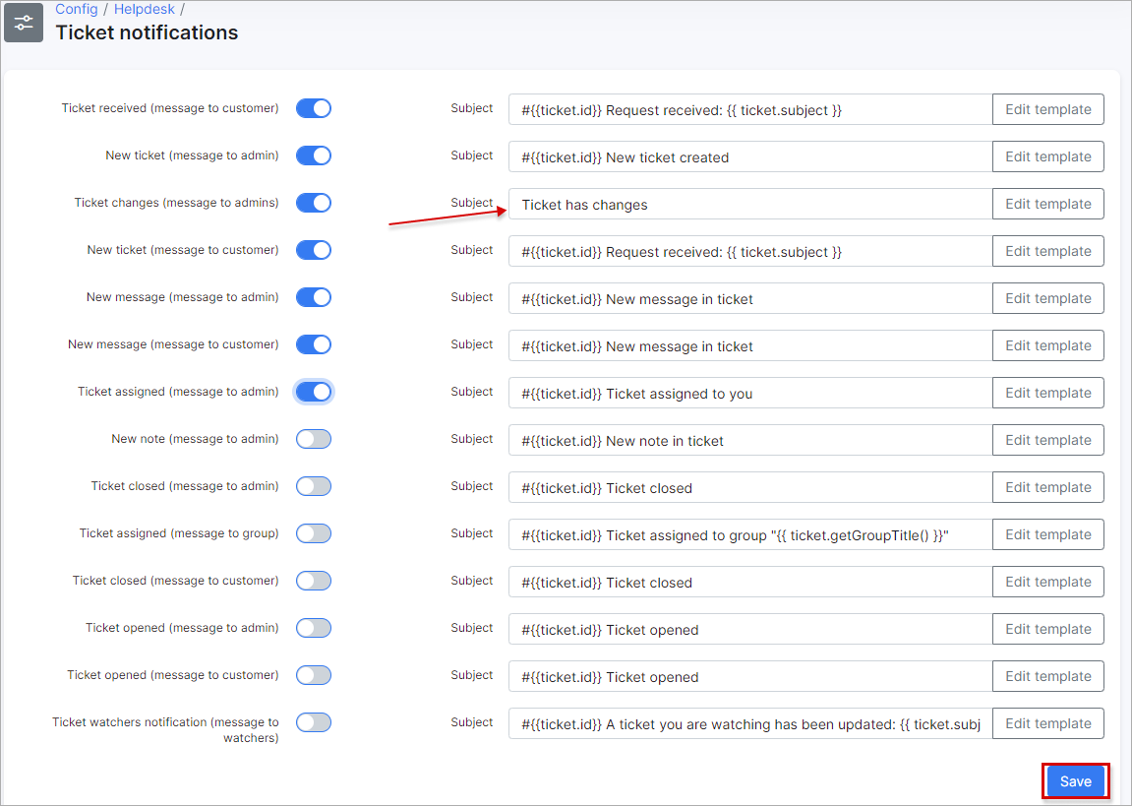1132x807 pixels.
Task: Edit template for Ticket received customer message
Action: [1047, 108]
